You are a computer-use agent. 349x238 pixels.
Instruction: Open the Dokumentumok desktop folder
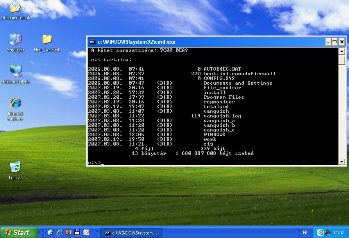point(15,10)
